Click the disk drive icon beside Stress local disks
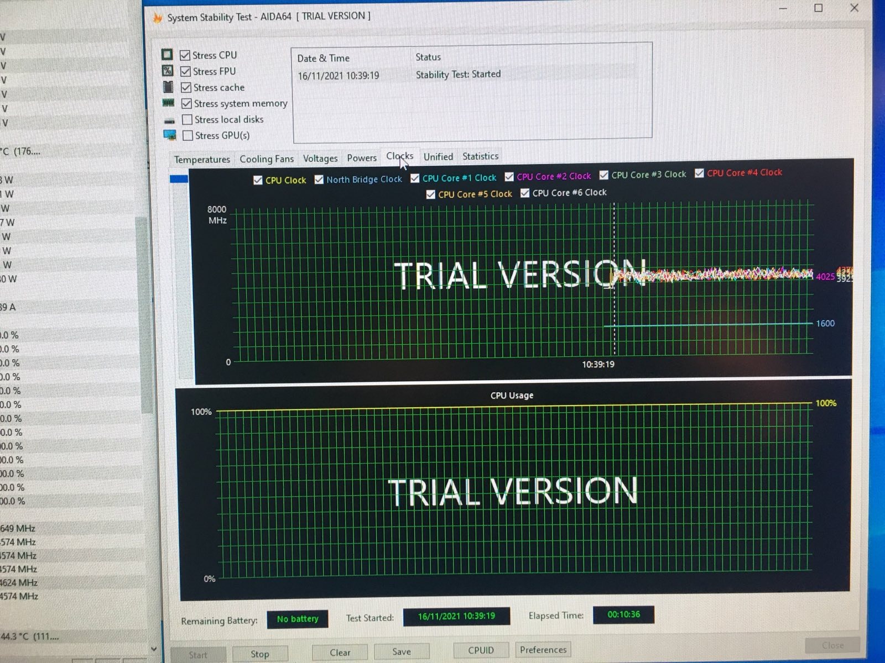Screen dimensions: 885x663 click(169, 120)
